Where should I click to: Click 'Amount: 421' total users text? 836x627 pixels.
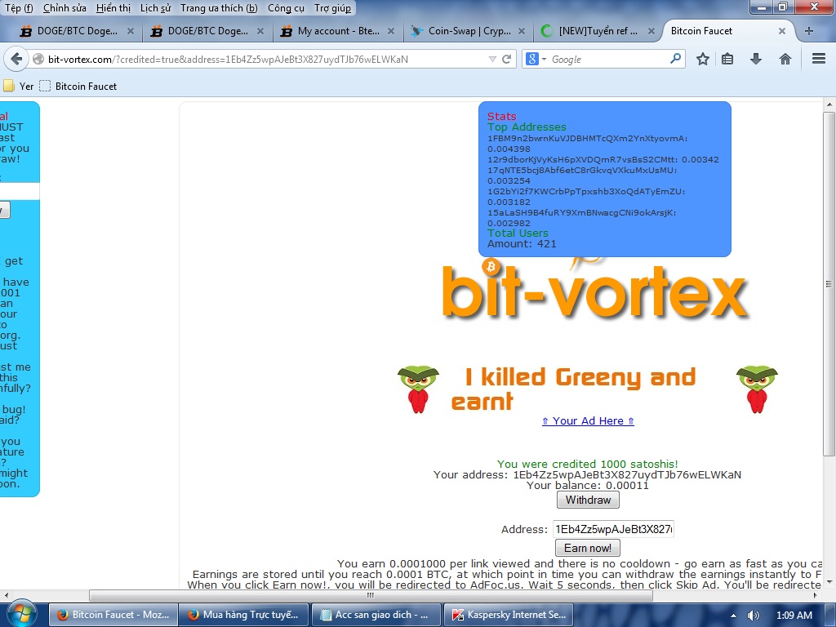[522, 243]
